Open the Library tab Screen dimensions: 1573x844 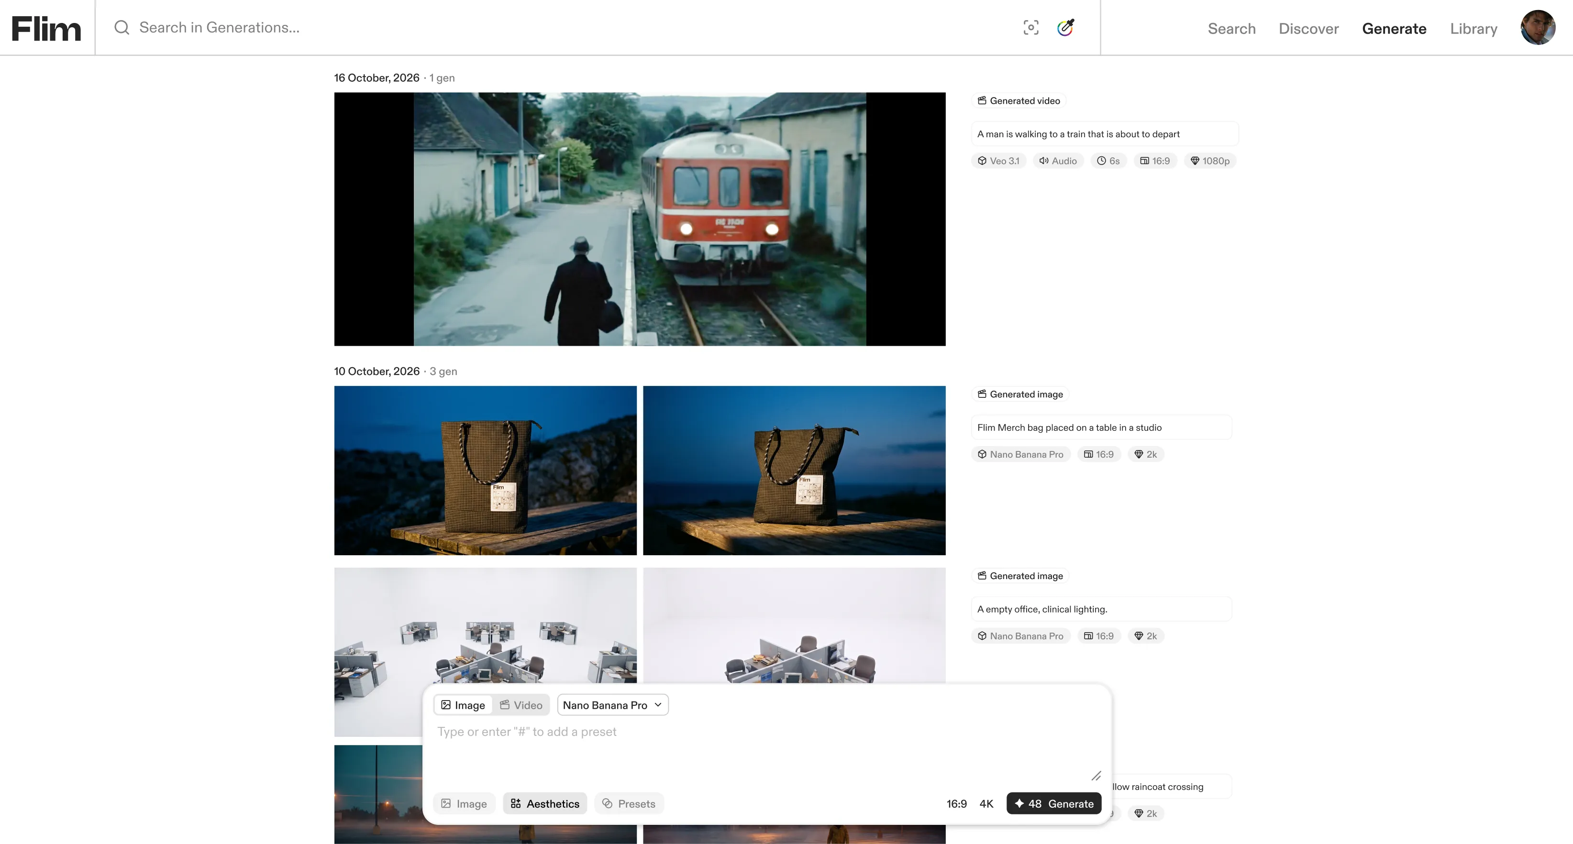1473,29
